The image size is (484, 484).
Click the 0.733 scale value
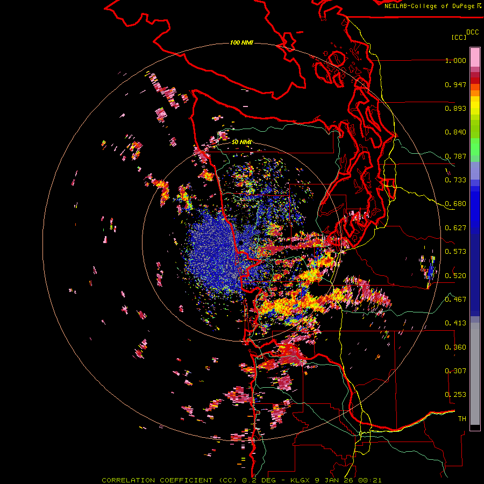[x=455, y=180]
